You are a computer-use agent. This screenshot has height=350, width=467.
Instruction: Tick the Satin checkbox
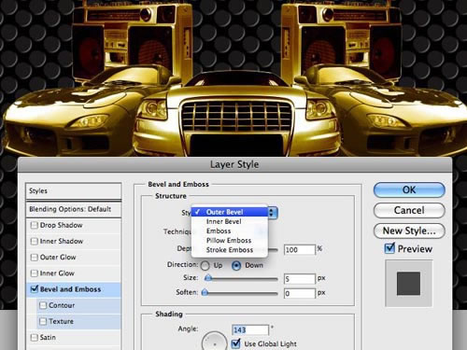(34, 337)
